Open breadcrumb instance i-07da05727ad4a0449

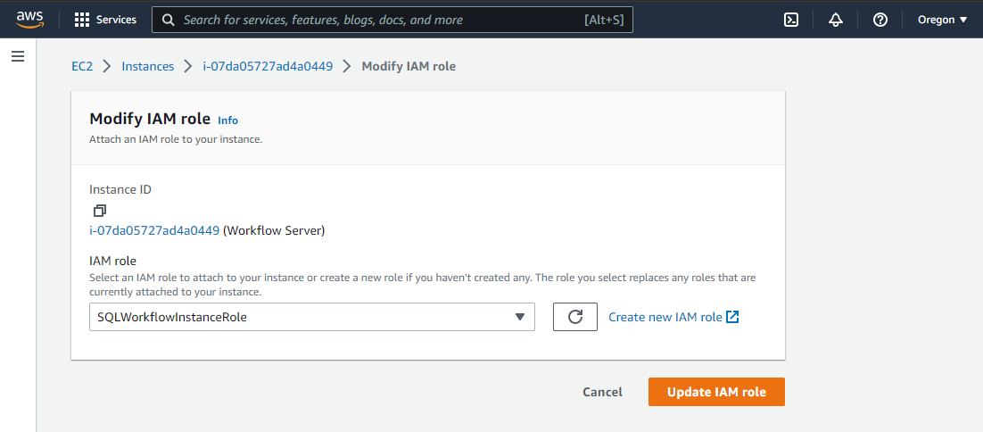point(268,66)
